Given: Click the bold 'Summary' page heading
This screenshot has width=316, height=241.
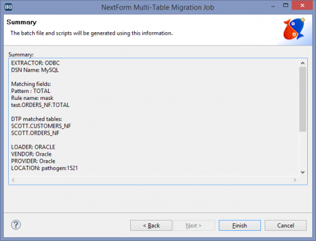Looking at the screenshot, I should 21,22.
